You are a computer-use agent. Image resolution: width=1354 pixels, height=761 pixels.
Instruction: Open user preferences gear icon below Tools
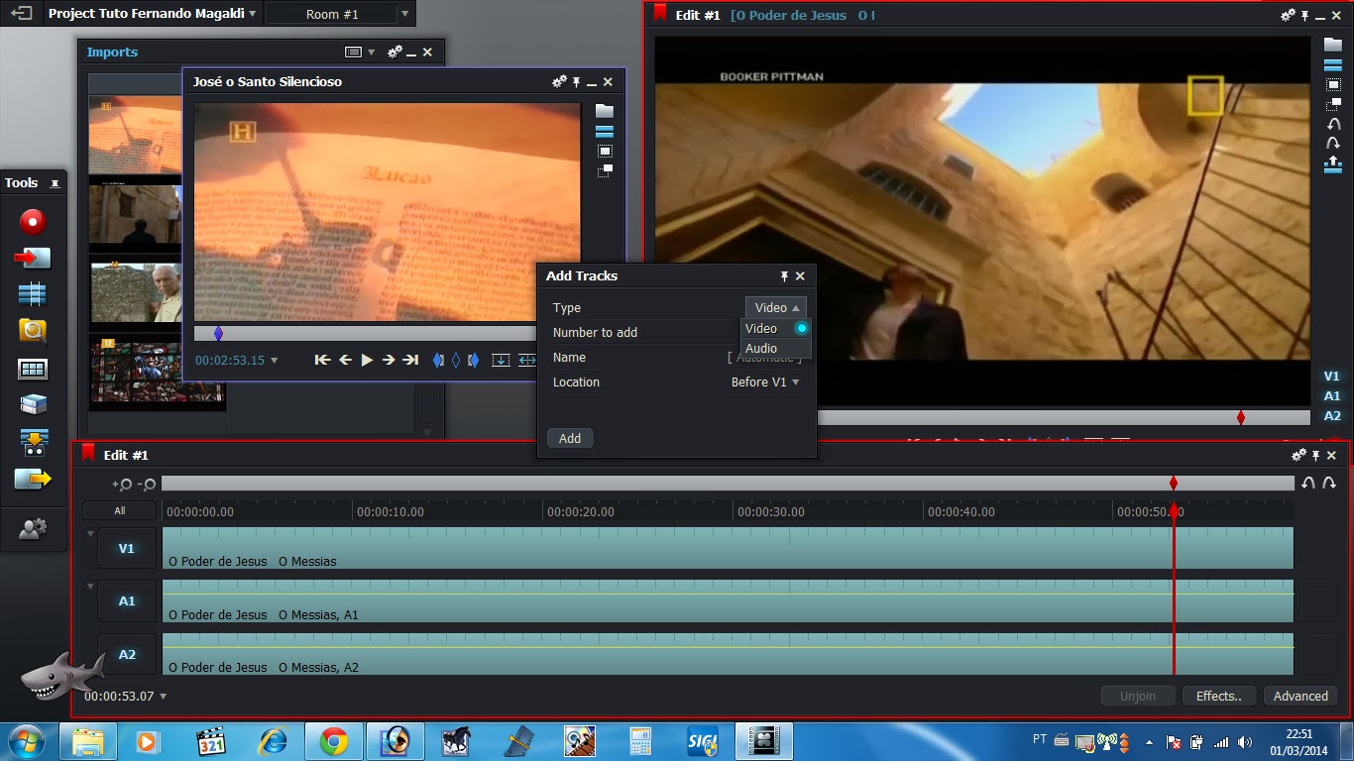pos(33,529)
